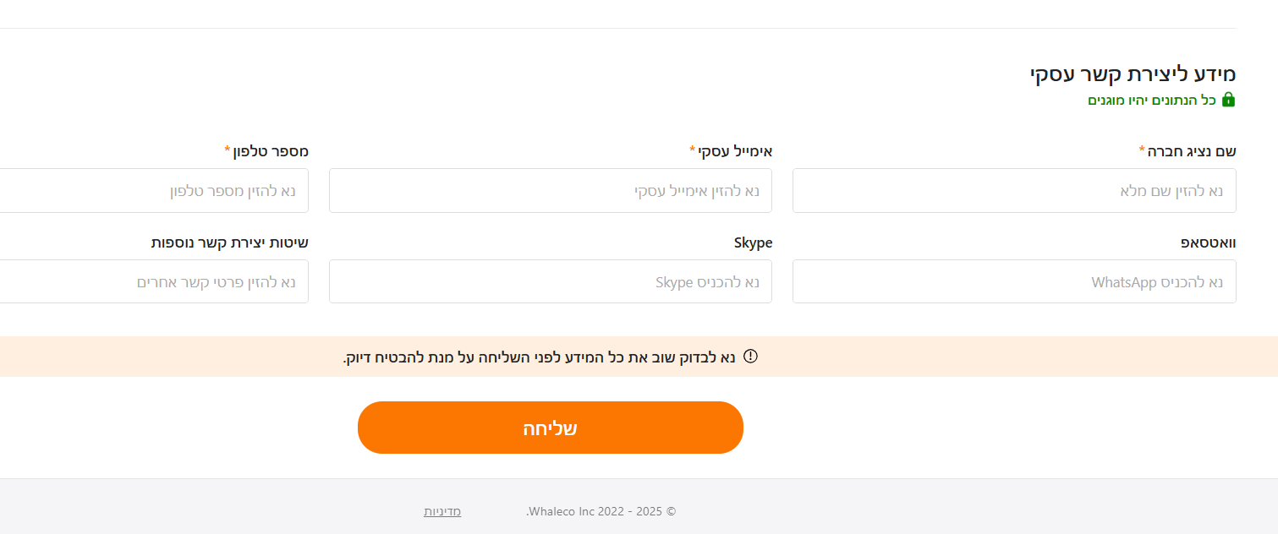Click the שיטות יצירת קשר נוספות label
This screenshot has height=534, width=1278.
coord(229,242)
